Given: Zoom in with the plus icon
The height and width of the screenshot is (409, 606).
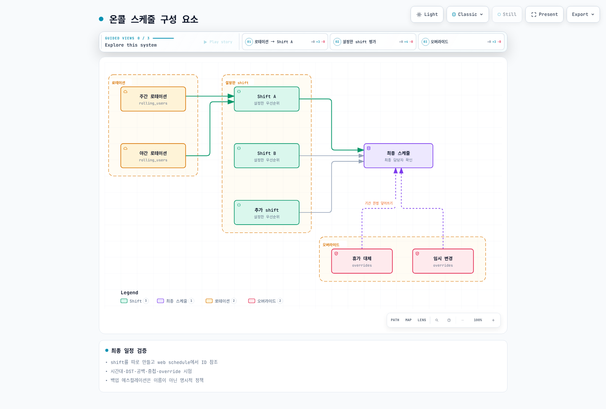Looking at the screenshot, I should point(493,320).
